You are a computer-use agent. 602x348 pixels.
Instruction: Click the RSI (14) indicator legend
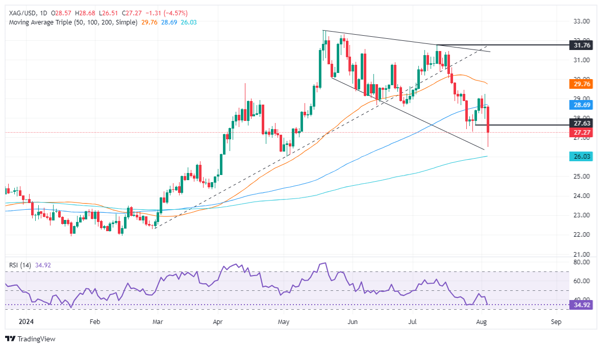point(20,265)
